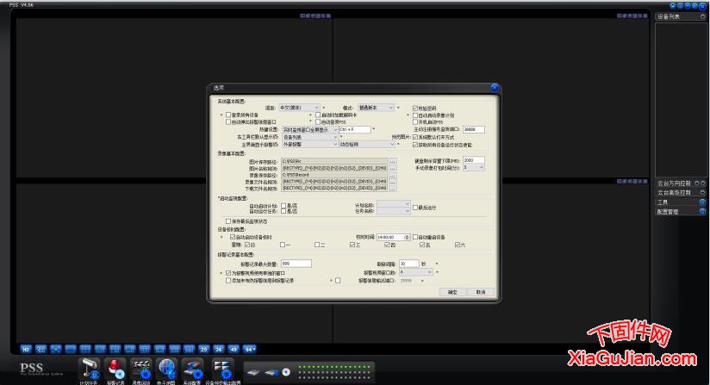The image size is (710, 385).
Task: Select the HD view toolbar button
Action: 26,350
